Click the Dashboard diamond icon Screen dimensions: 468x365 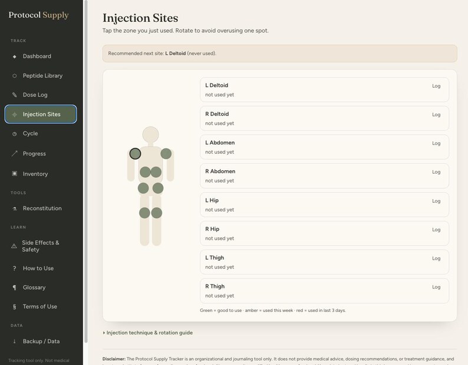(x=14, y=57)
